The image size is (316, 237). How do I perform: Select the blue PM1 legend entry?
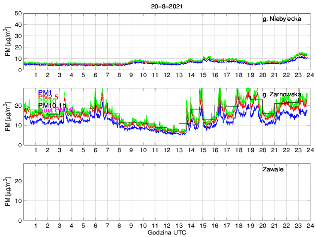pos(45,92)
